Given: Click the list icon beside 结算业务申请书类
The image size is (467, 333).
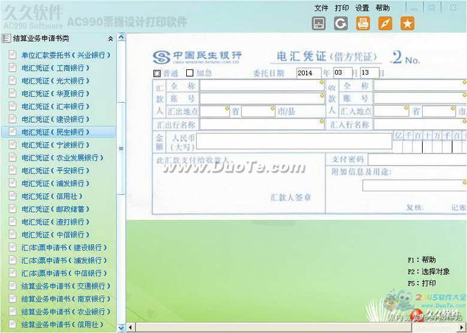Looking at the screenshot, I should [x=6, y=38].
